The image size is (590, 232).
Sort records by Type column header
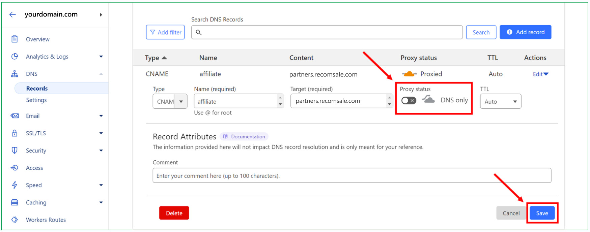coord(156,58)
